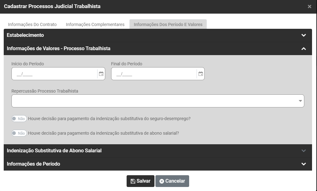Focus the Final do Período date field

pyautogui.click(x=154, y=74)
